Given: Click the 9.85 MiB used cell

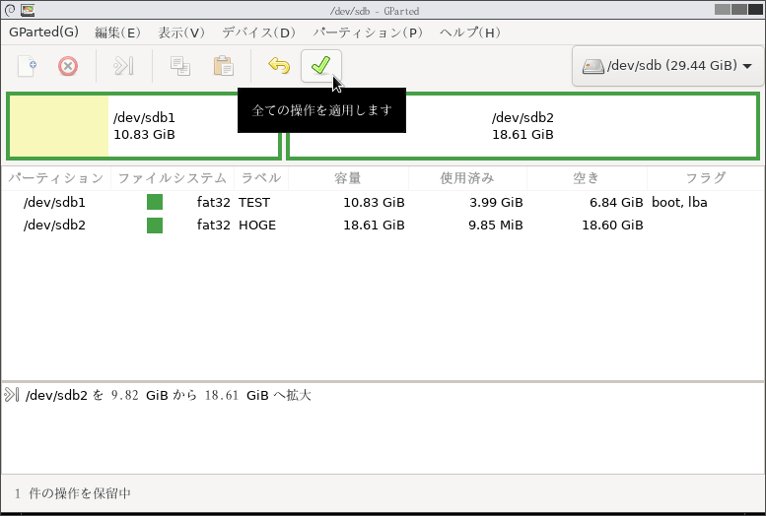Looking at the screenshot, I should coord(495,226).
